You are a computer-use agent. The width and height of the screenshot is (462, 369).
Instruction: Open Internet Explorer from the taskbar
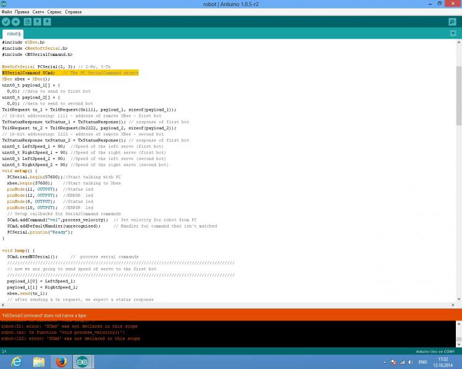click(x=17, y=362)
